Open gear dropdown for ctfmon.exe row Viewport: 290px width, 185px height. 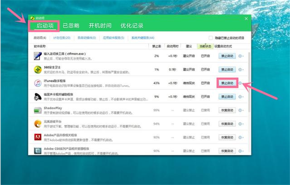pos(241,56)
